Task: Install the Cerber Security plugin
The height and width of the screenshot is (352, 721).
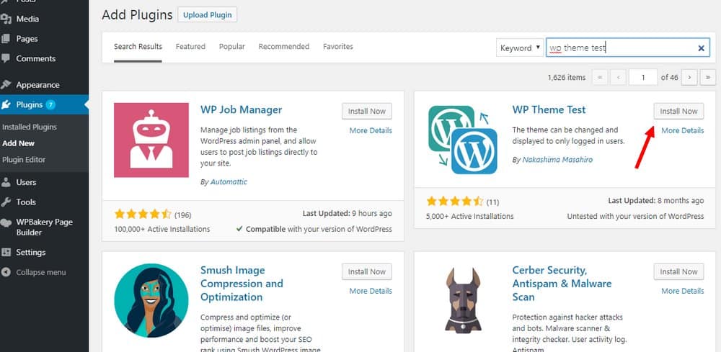Action: (x=678, y=271)
